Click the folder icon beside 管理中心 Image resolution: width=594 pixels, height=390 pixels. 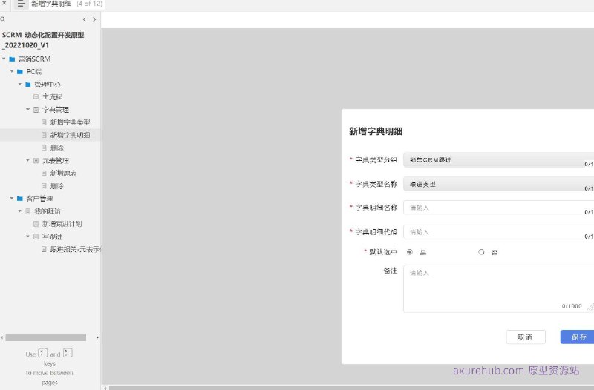[28, 85]
